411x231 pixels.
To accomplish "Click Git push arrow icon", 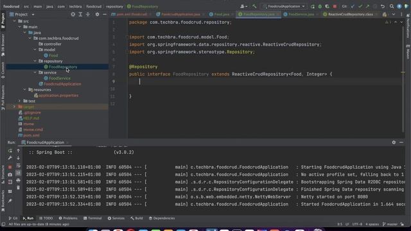I will click(x=367, y=6).
